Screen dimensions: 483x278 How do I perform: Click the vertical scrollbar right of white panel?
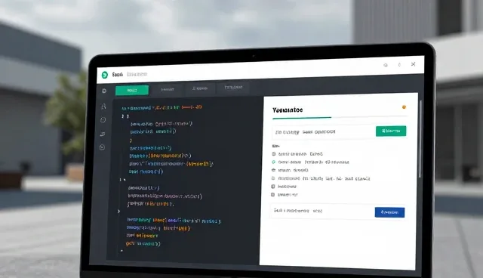[x=420, y=139]
